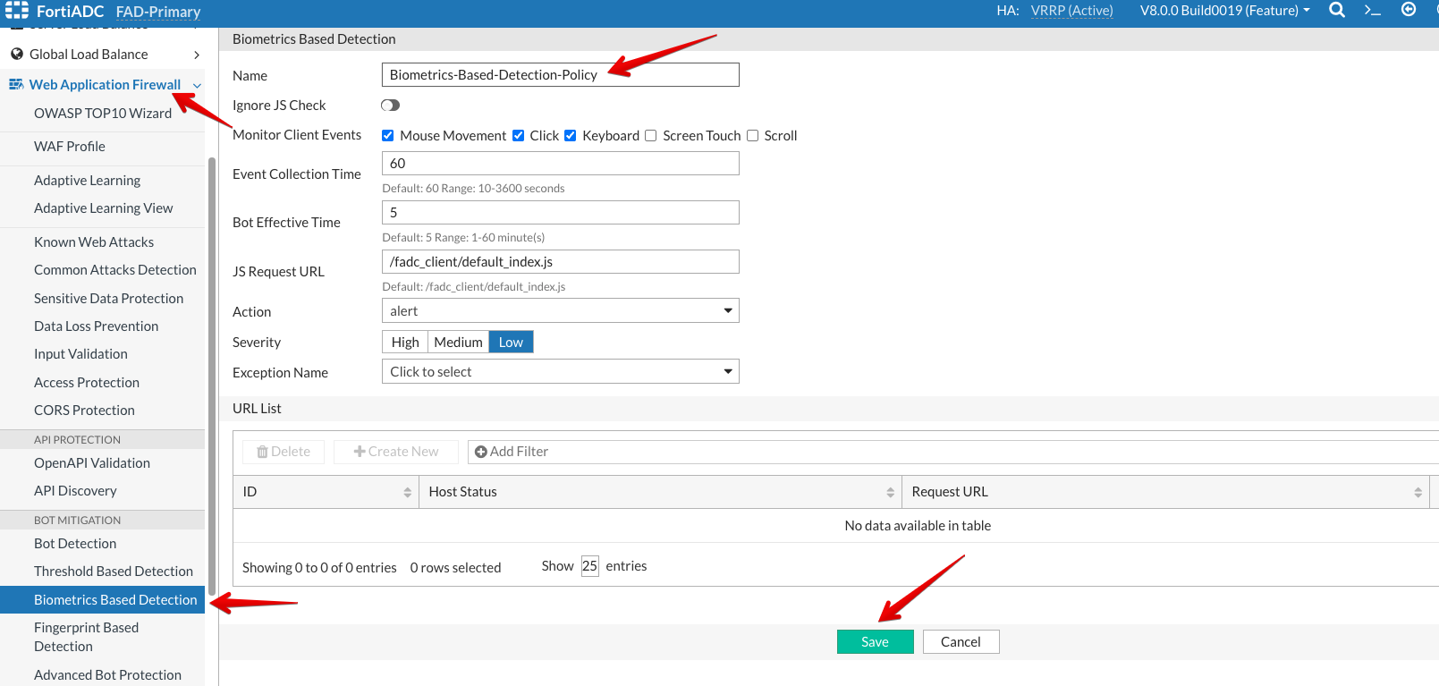Sort by Request URL column arrows
This screenshot has height=686, width=1439.
(1418, 493)
